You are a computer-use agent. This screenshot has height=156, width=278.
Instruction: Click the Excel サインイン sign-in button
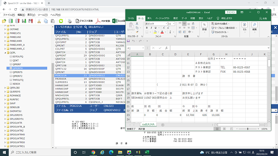click(231, 12)
